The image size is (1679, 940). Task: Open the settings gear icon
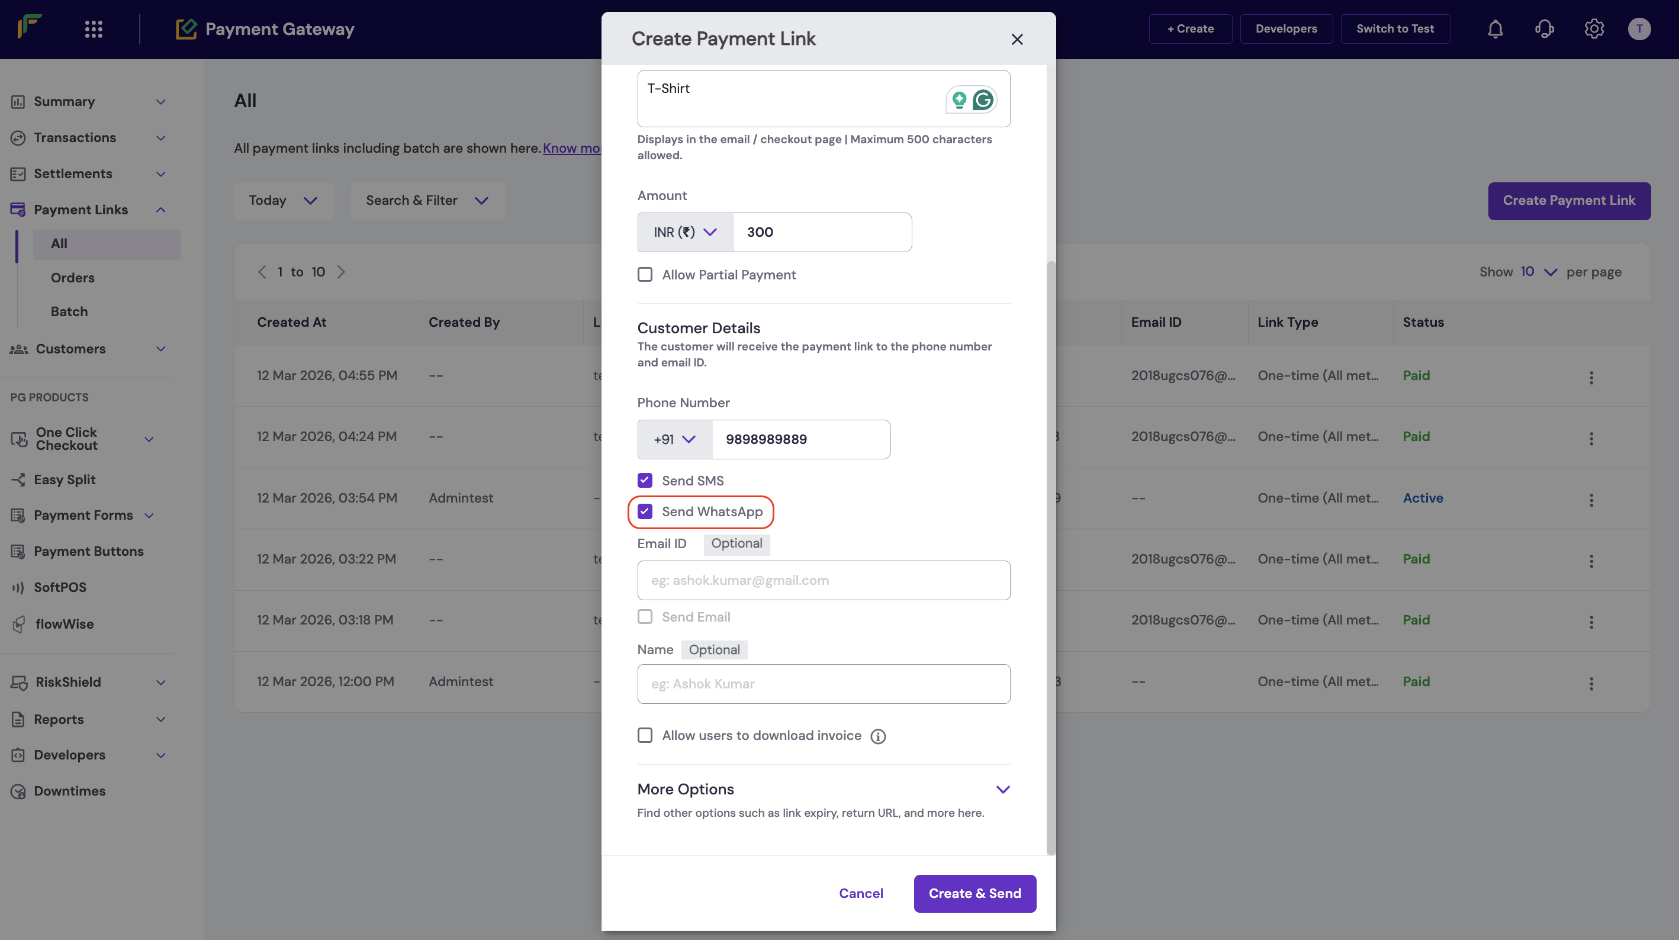coord(1594,28)
